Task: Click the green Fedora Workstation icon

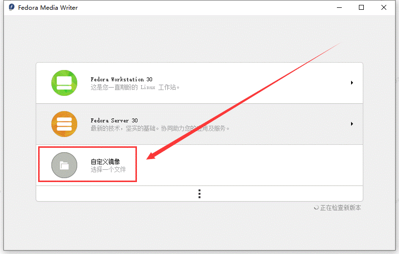Action: click(64, 83)
